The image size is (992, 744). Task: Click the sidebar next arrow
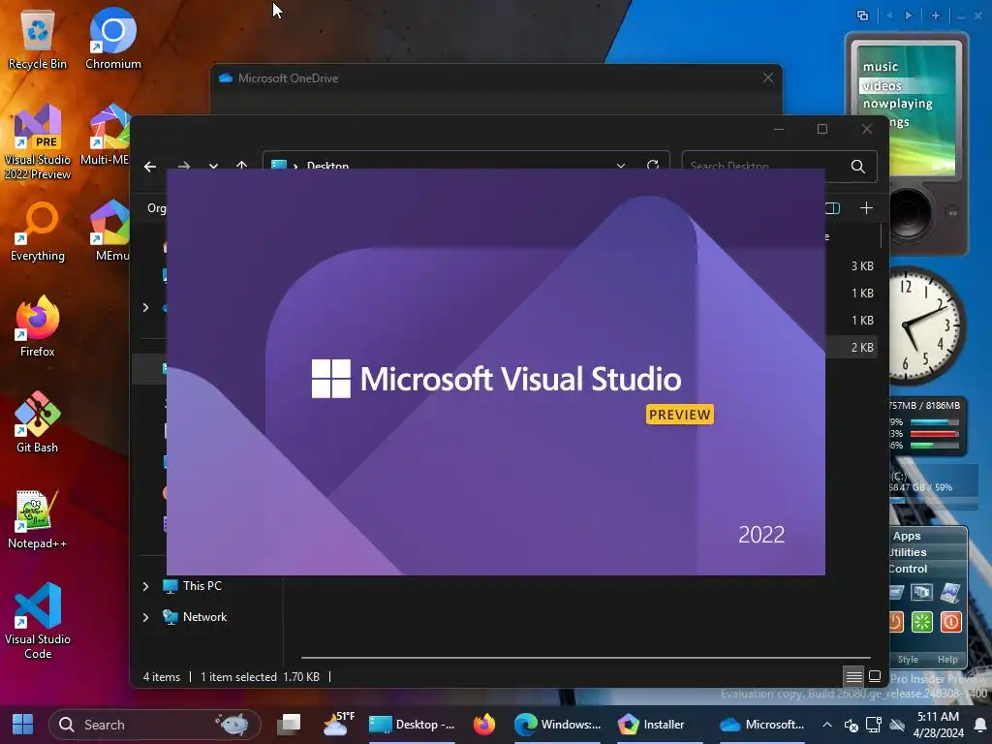click(909, 15)
